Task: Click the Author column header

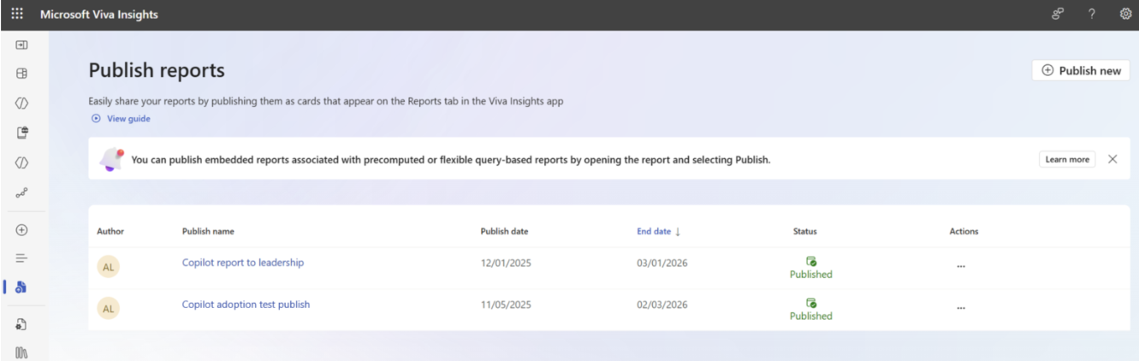Action: coord(110,231)
